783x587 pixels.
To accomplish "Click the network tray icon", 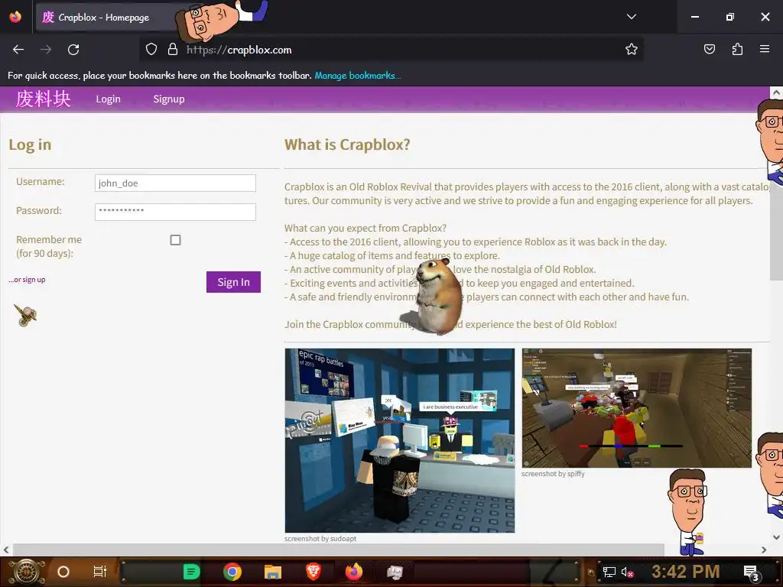I will 609,572.
